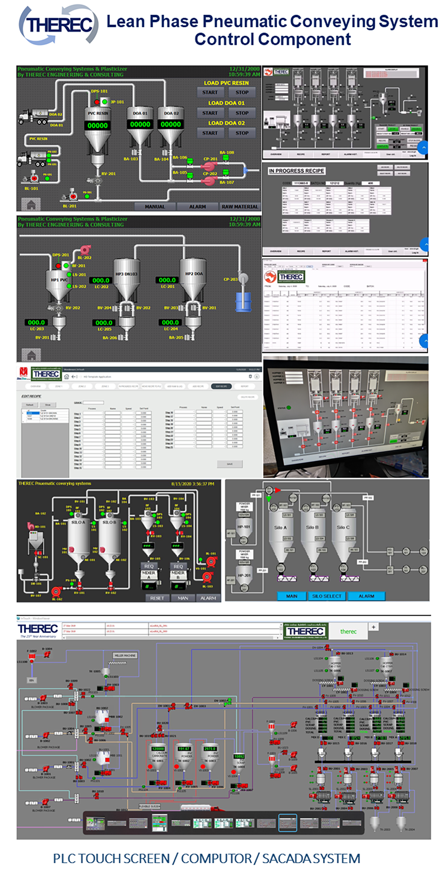This screenshot has width=444, height=889.
Task: Click the CP-201 pump icon
Action: point(209,166)
